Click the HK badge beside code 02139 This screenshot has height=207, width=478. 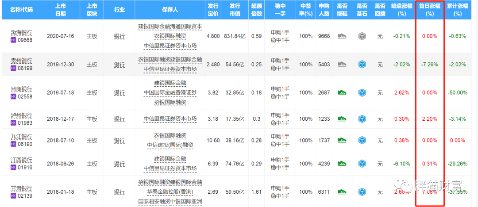[x=13, y=195]
